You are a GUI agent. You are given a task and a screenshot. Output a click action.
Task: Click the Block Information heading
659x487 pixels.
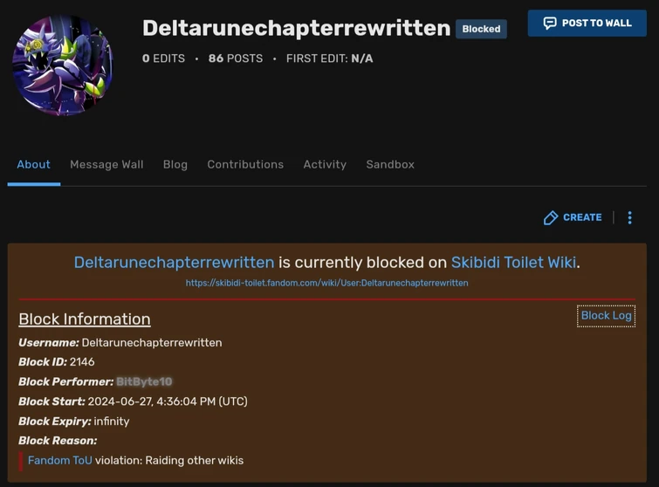(x=85, y=319)
